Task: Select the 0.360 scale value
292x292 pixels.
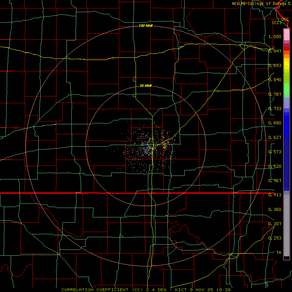Action: (x=275, y=210)
